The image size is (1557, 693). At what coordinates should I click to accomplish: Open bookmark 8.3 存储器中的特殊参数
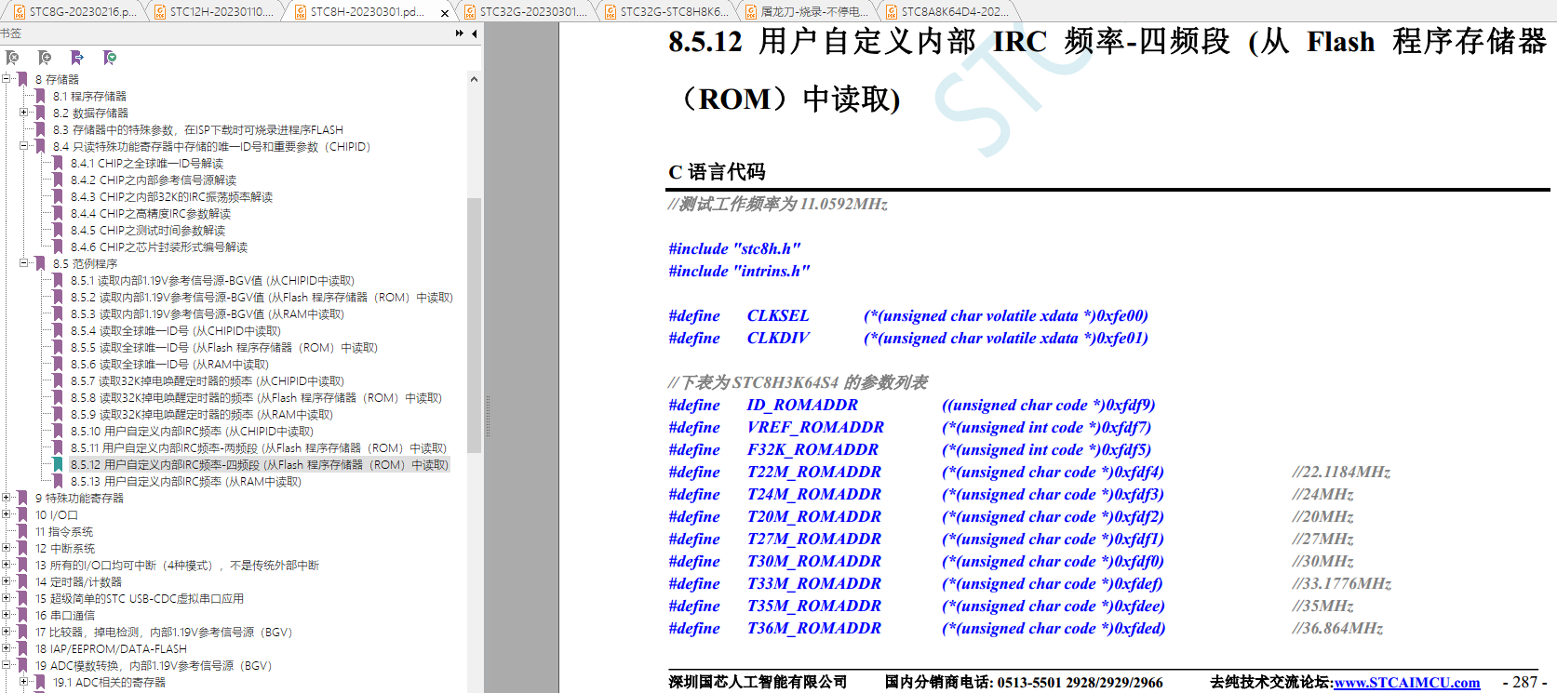[198, 130]
